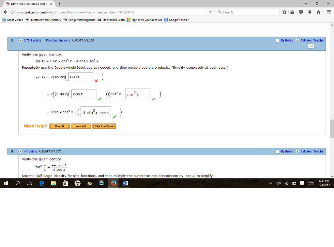
Task: Click the Ask Your Teacher link in question 9
Action: click(312, 152)
